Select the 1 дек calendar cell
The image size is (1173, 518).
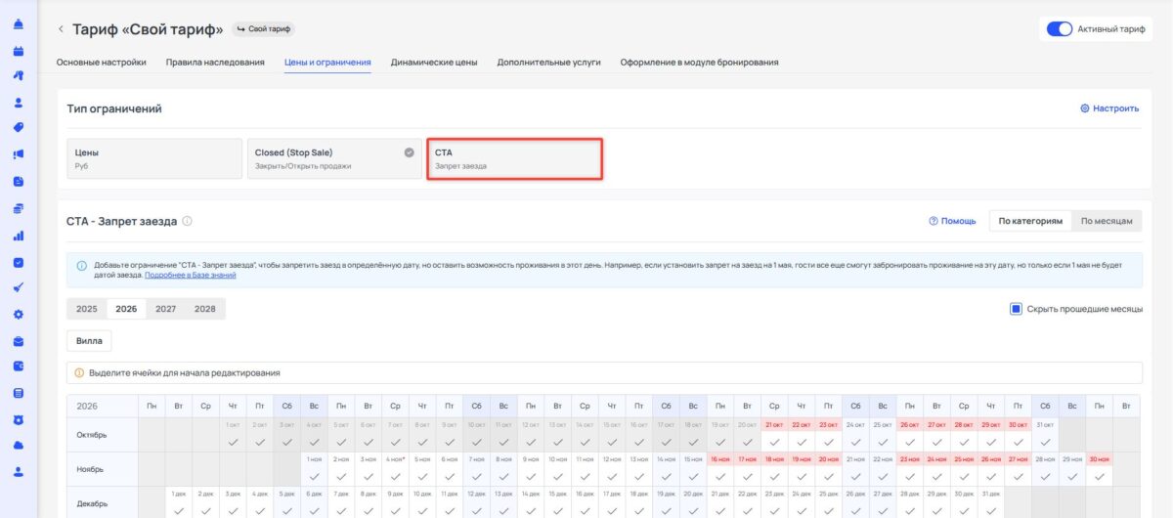click(179, 502)
